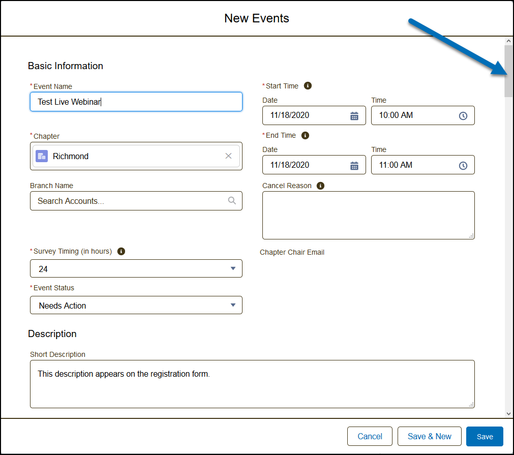Remove the Richmond chapter selection
The height and width of the screenshot is (455, 514).
pos(228,156)
